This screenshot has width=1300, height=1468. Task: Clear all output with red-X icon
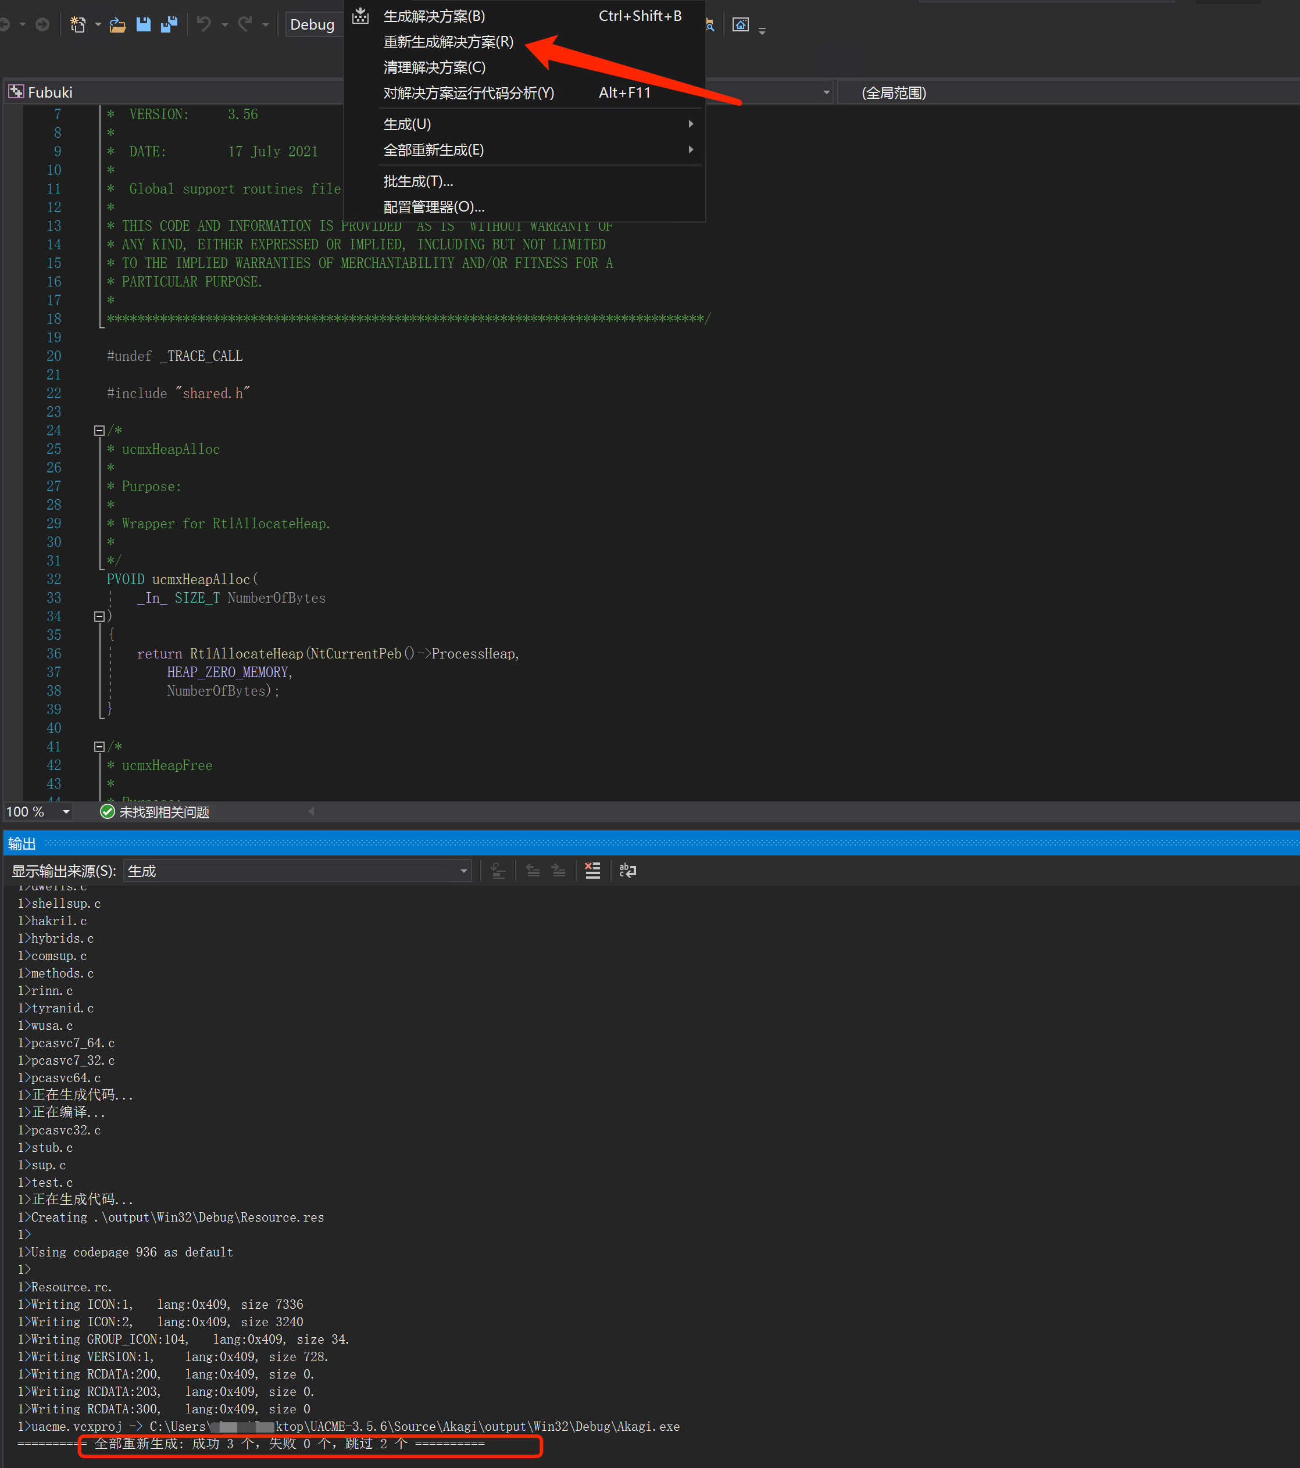coord(592,871)
